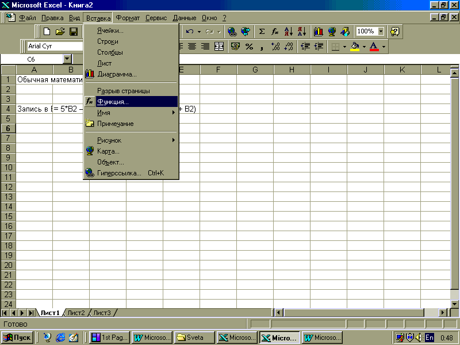Switch to the Лист3 sheet tab

point(102,313)
